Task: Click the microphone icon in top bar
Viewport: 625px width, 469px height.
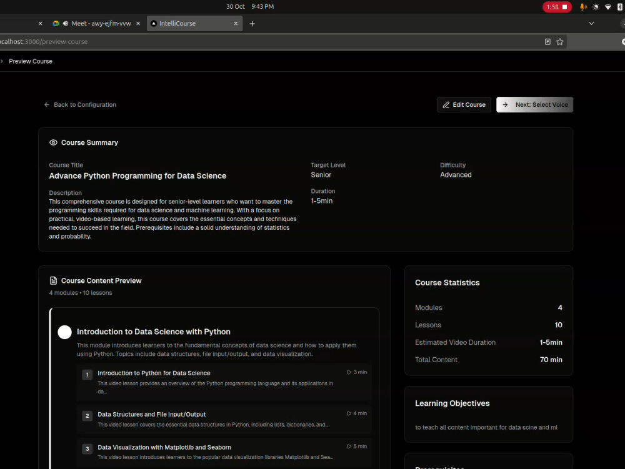Action: 583,7
